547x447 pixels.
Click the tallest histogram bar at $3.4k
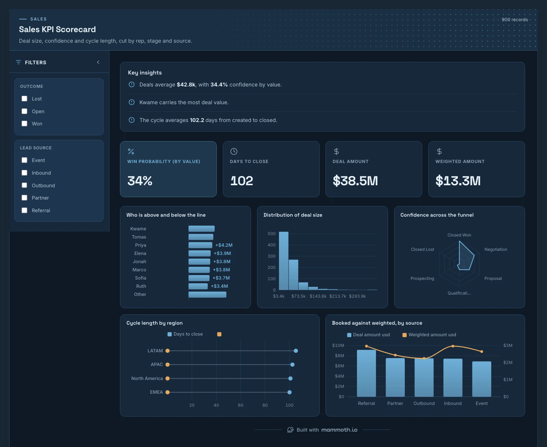tap(284, 261)
